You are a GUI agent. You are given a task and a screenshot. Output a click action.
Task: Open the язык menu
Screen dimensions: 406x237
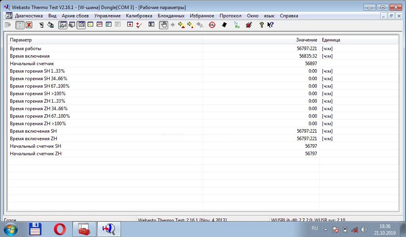[269, 16]
